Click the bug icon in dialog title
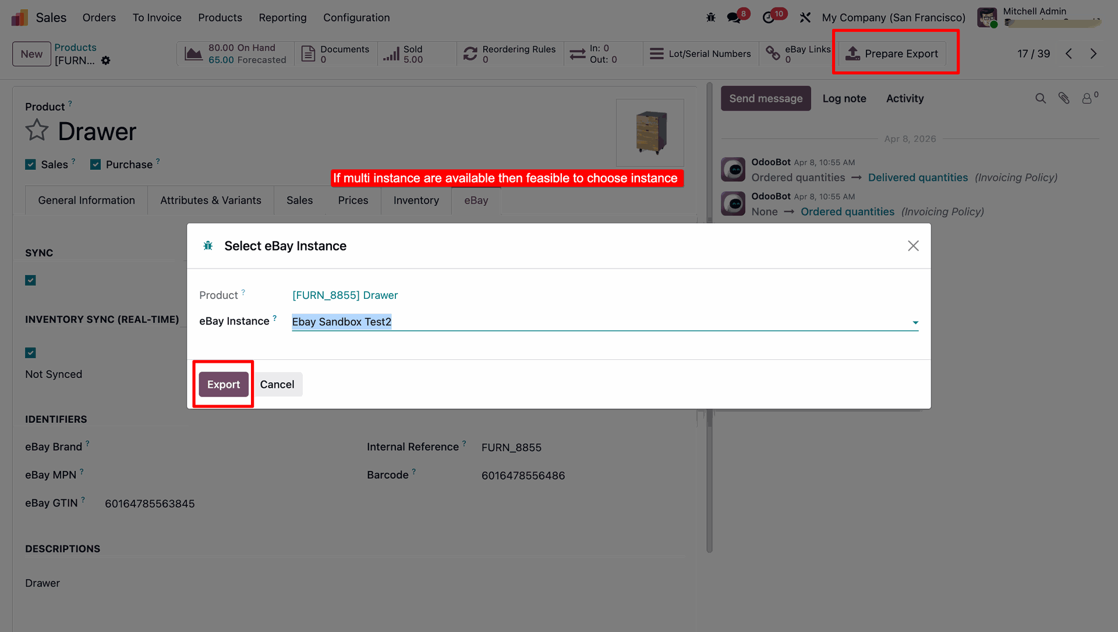 pos(208,246)
